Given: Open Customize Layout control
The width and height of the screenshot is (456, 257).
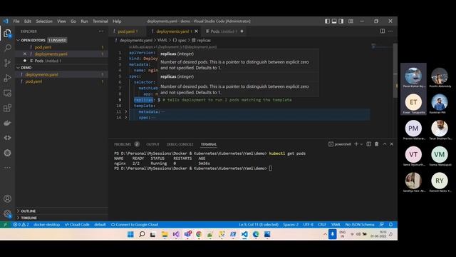Looking at the screenshot, I should coord(351,21).
